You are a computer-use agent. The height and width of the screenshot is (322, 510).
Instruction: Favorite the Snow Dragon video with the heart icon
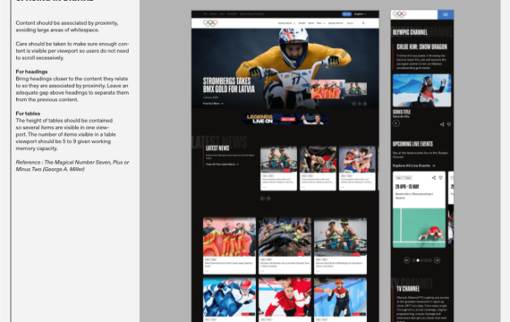448,124
